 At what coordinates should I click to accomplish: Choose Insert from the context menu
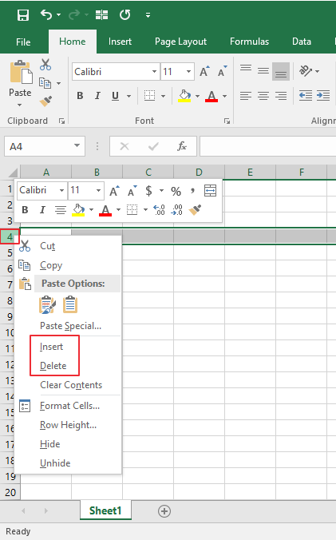click(51, 347)
